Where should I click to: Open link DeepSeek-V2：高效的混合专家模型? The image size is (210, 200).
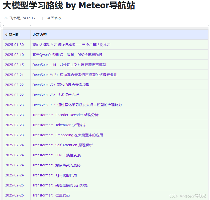click(x=61, y=85)
